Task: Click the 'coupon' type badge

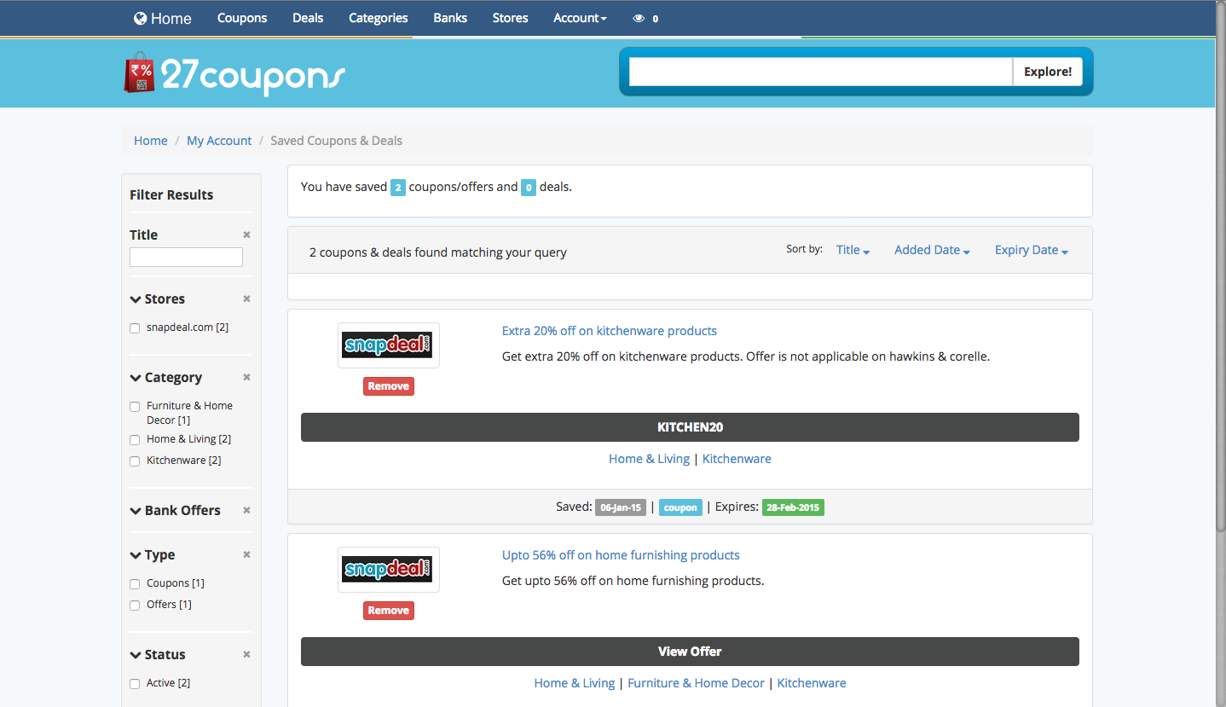Action: coord(680,507)
